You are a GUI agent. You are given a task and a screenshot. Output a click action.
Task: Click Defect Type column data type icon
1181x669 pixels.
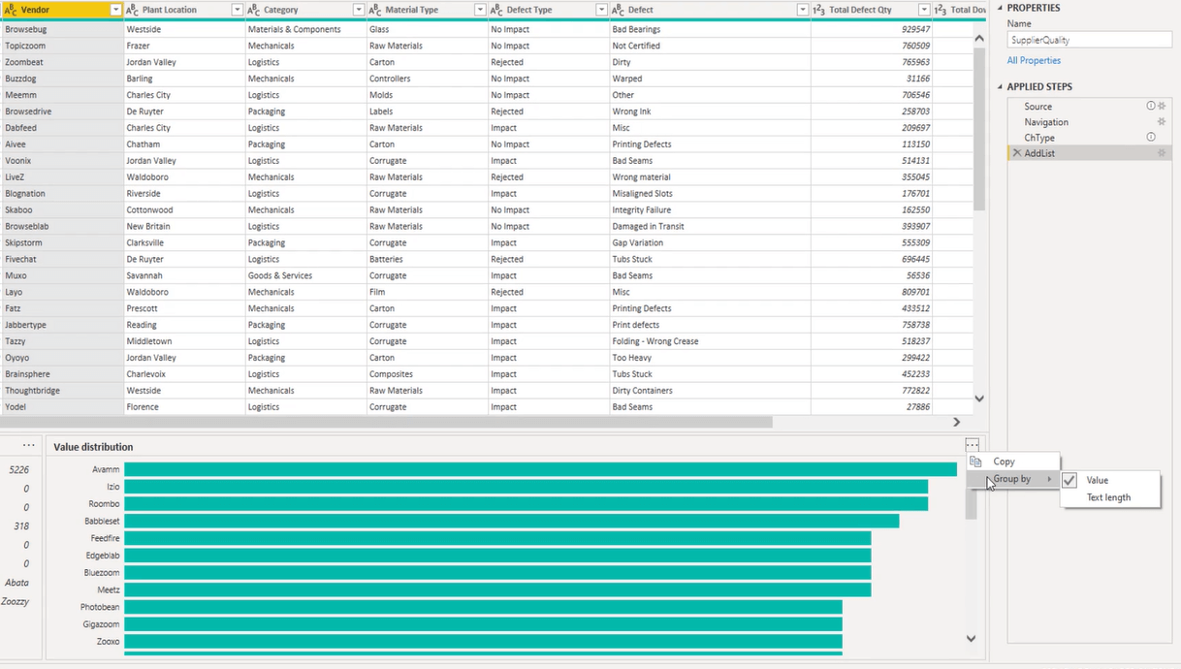coord(496,10)
